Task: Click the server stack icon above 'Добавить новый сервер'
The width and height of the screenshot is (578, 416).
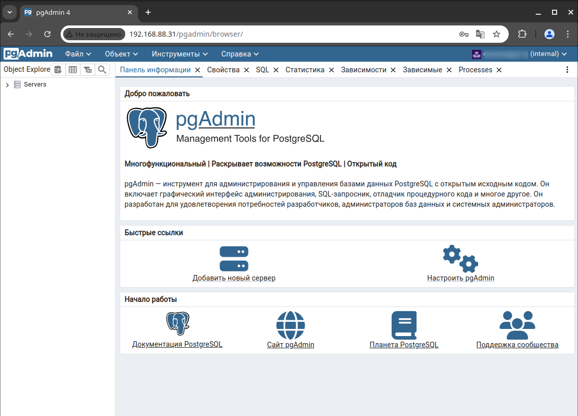Action: click(x=234, y=259)
